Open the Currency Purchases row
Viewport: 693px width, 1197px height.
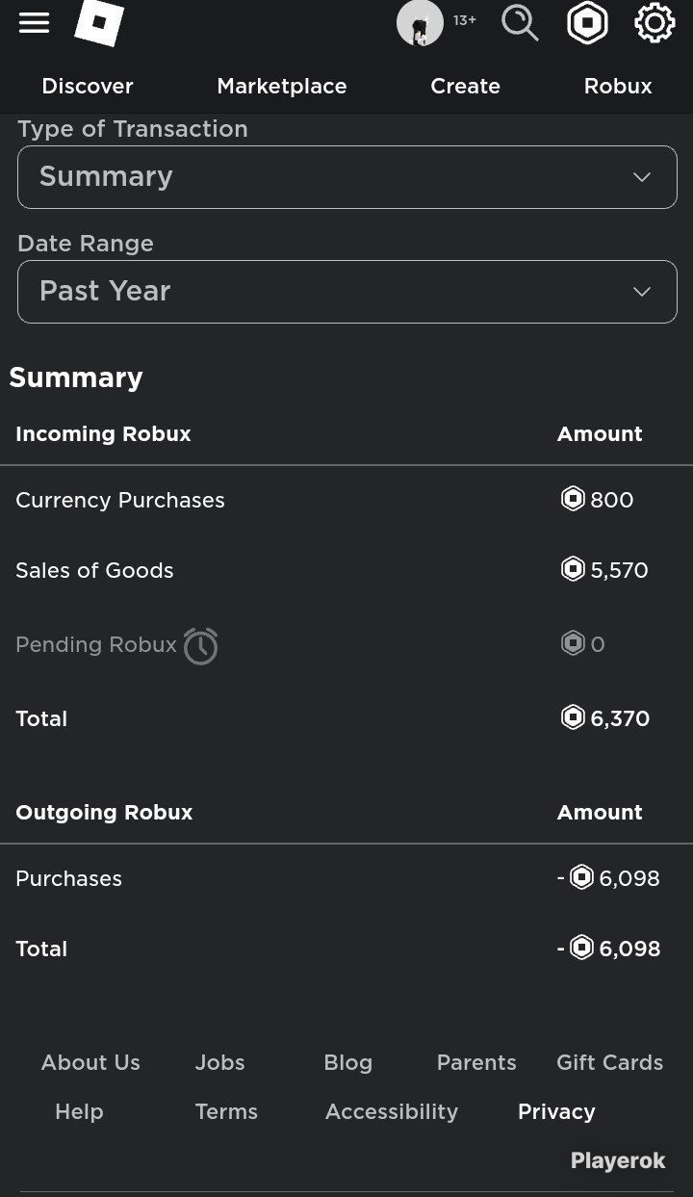(x=346, y=500)
